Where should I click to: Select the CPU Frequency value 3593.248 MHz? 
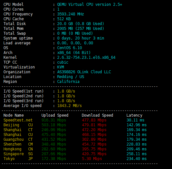point(71,14)
